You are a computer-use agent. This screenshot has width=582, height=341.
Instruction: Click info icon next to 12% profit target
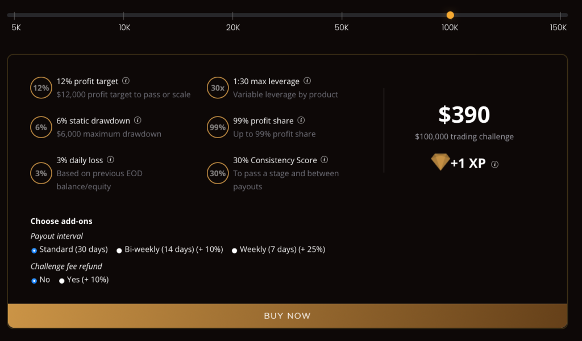(126, 81)
